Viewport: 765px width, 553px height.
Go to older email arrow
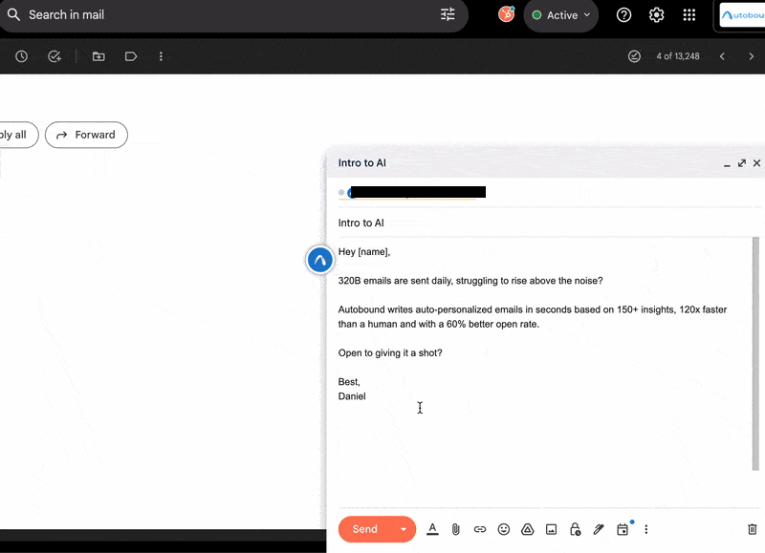click(x=752, y=56)
